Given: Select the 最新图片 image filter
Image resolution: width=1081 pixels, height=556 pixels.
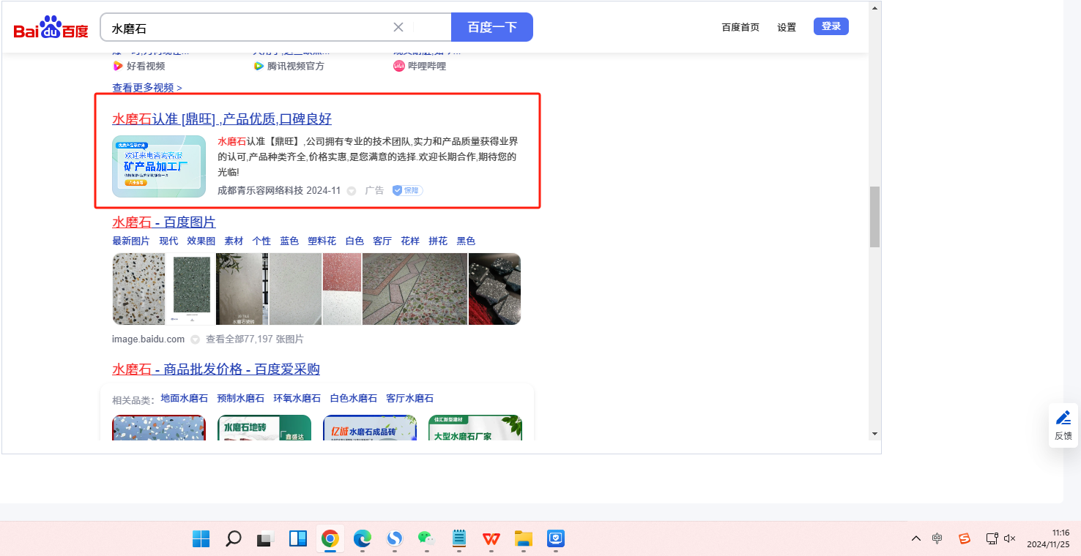Looking at the screenshot, I should tap(131, 241).
